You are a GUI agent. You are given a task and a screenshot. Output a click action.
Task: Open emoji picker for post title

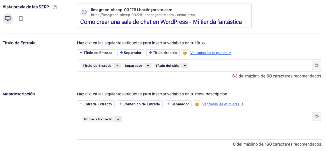(x=185, y=53)
